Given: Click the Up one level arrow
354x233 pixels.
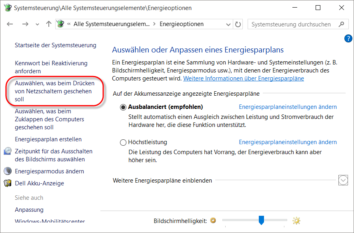Looking at the screenshot, I should [49, 24].
